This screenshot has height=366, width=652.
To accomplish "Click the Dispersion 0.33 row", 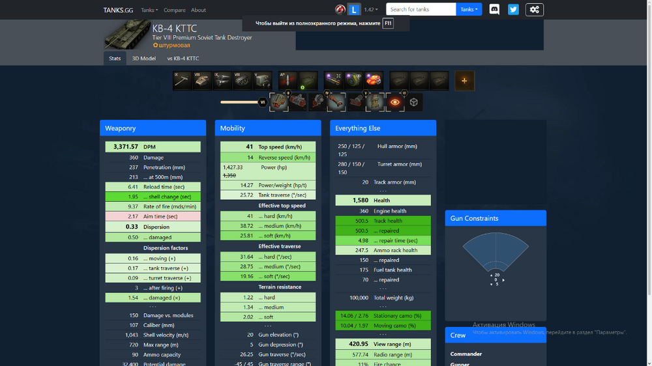I will (153, 227).
